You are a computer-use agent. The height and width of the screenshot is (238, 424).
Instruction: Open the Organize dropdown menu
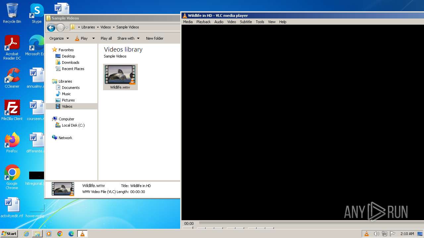(59, 38)
